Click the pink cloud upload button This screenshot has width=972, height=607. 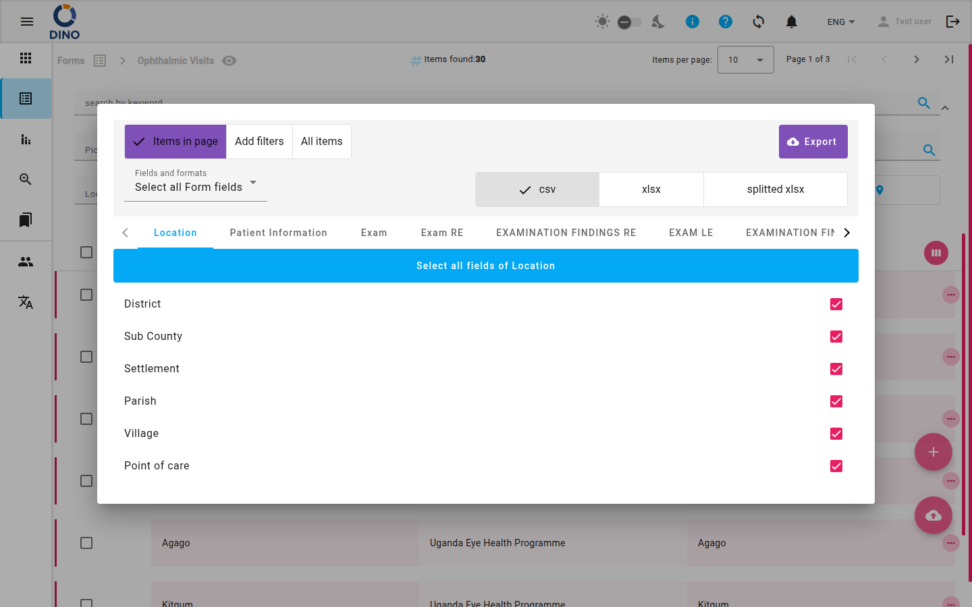934,515
